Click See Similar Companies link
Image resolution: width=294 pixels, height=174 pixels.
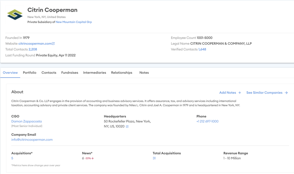click(x=264, y=93)
